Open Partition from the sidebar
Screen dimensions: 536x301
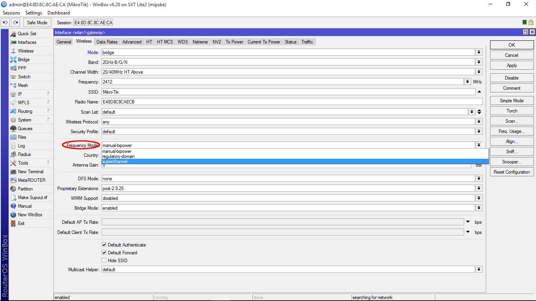(x=25, y=189)
